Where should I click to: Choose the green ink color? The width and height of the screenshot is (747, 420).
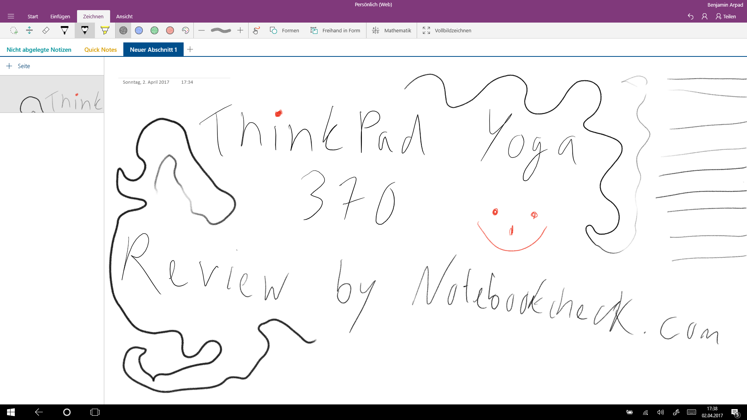pos(154,30)
